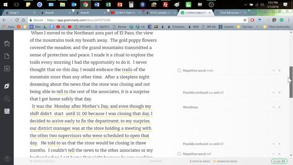Viewport: 293px width, 165px height.
Task: Bookmark this page with the star icon
Action: coord(245,20)
